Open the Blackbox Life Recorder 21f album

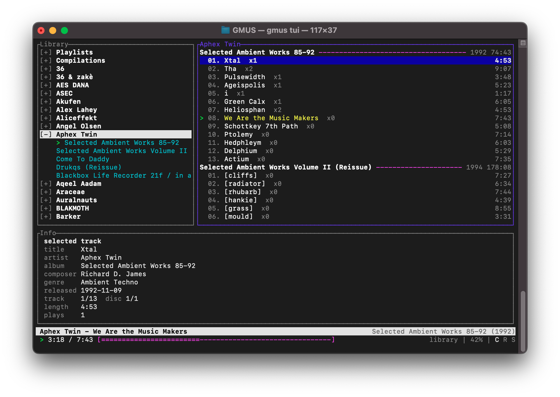coord(124,176)
